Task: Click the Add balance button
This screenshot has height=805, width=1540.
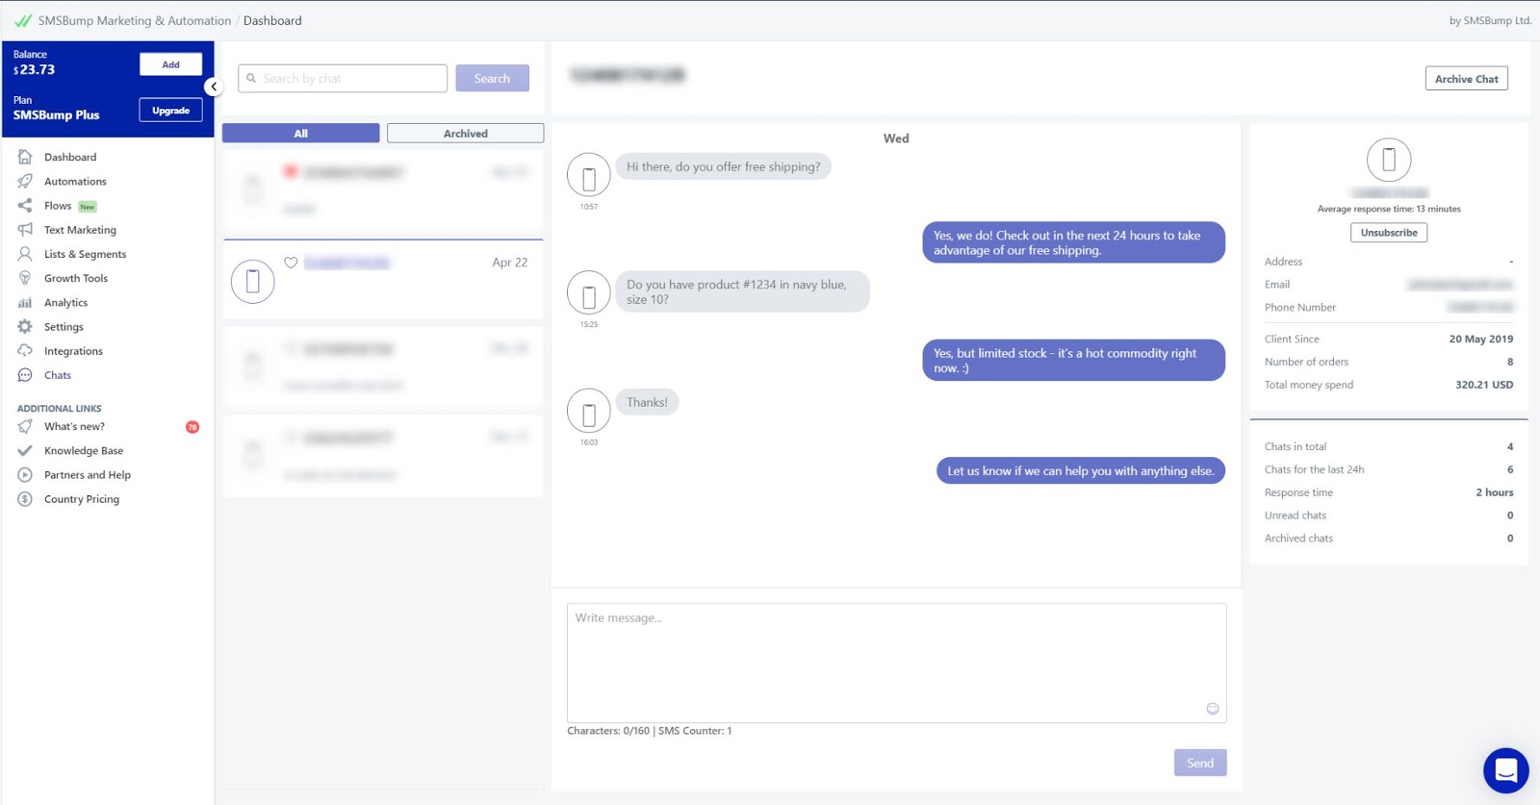Action: [170, 64]
